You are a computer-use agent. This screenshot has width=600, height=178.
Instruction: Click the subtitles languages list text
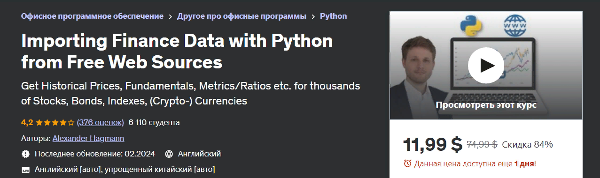(x=125, y=169)
